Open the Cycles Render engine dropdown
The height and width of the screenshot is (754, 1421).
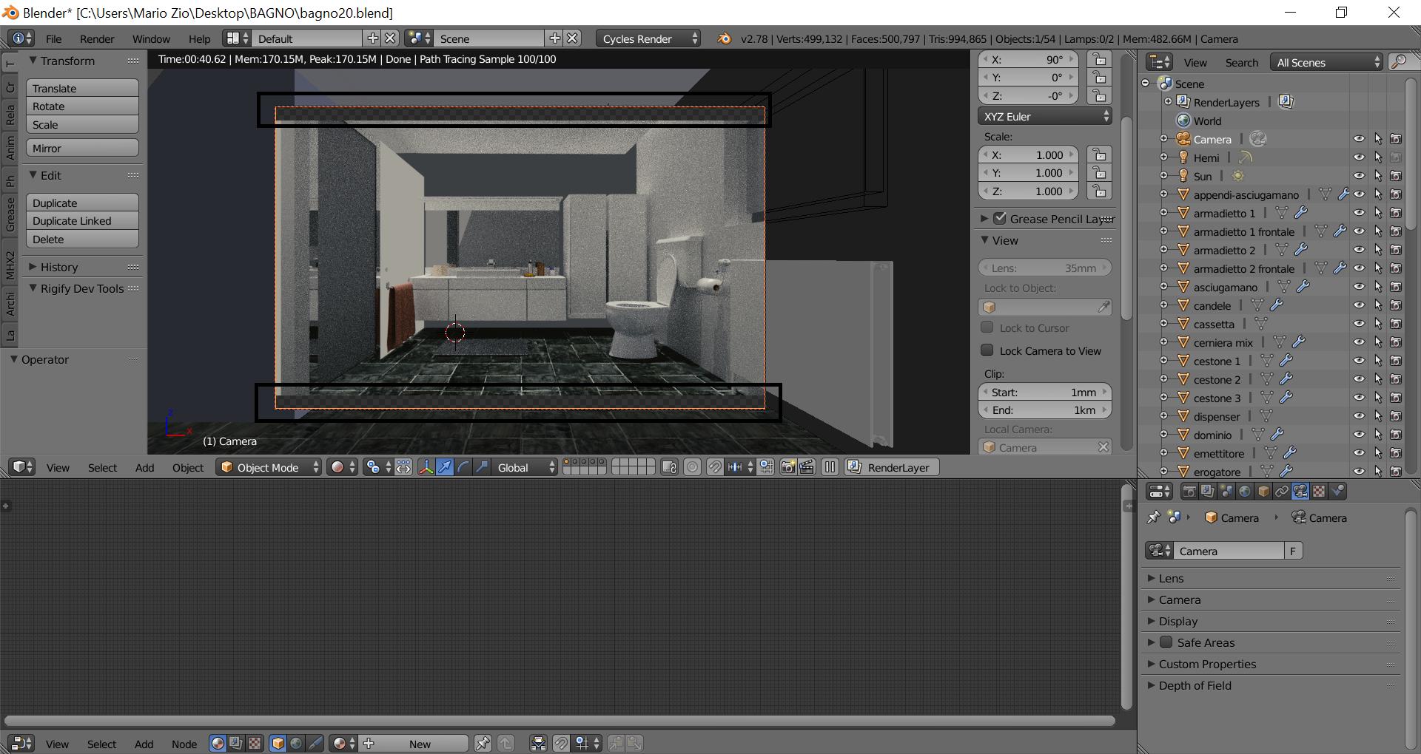(x=648, y=38)
